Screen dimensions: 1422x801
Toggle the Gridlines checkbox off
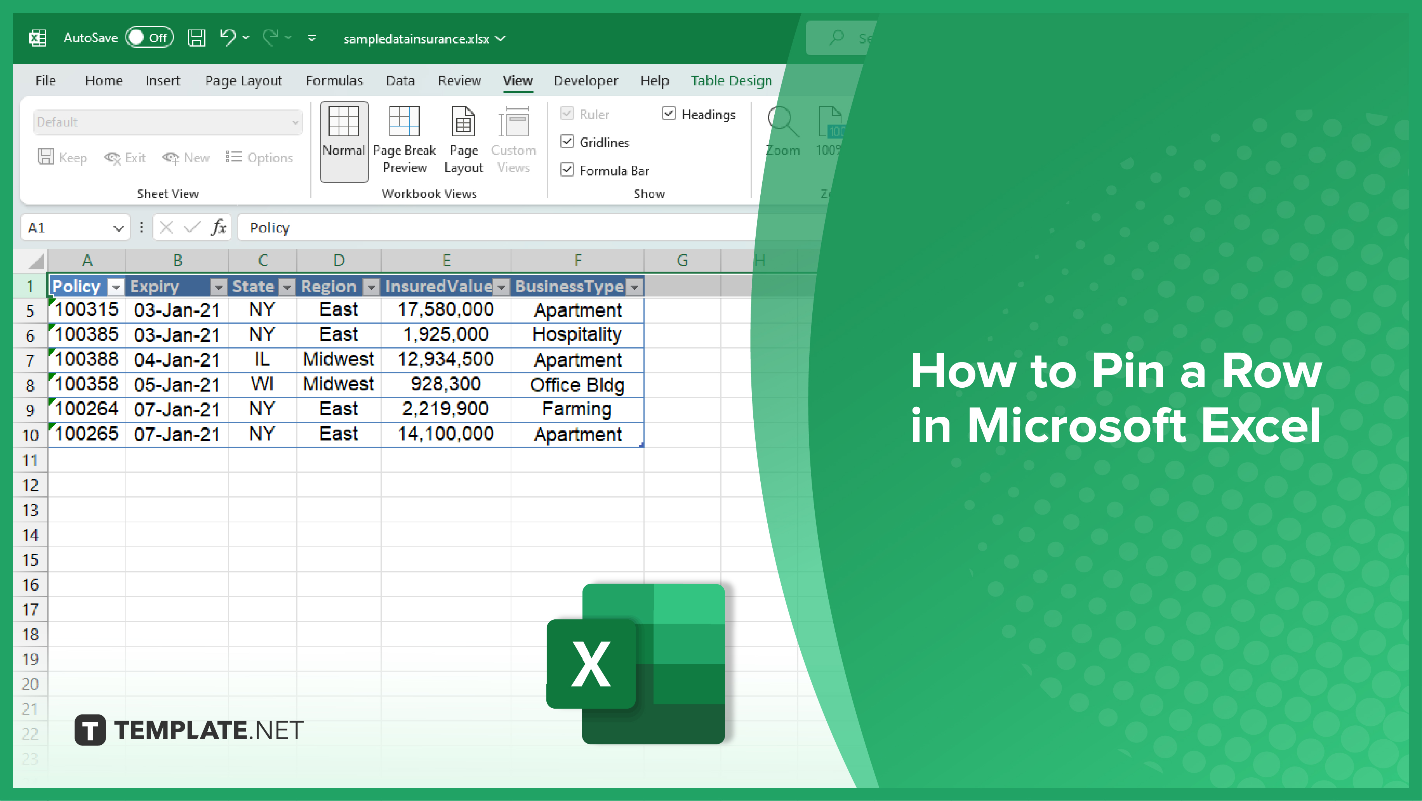568,142
